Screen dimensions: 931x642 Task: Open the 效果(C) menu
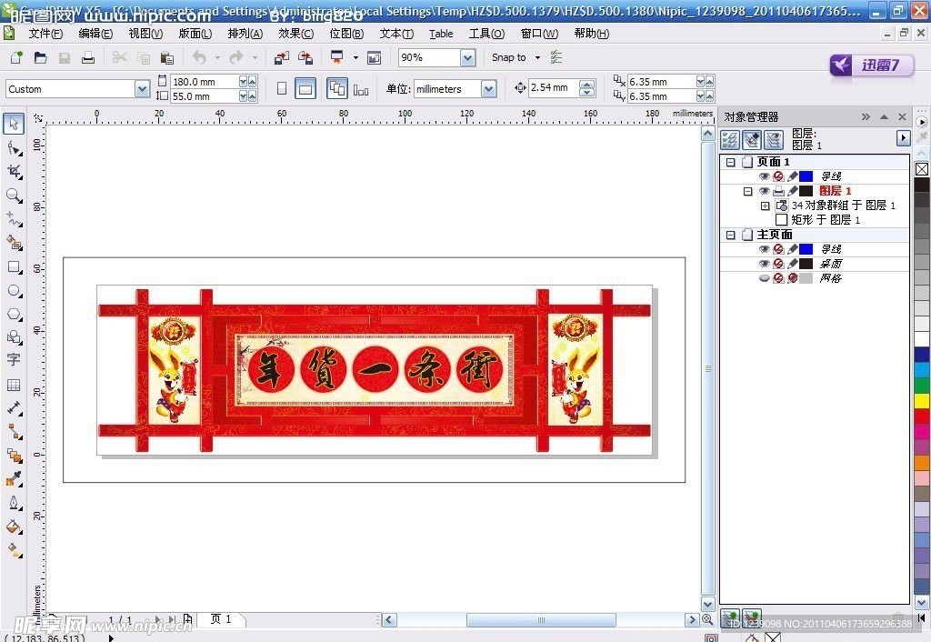295,34
